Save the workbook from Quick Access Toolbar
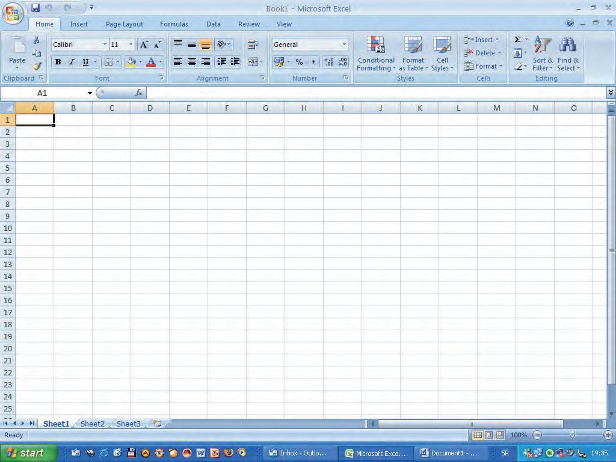This screenshot has height=462, width=616. coord(35,7)
